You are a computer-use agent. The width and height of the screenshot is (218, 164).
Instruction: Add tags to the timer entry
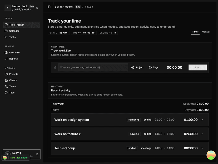point(153,67)
